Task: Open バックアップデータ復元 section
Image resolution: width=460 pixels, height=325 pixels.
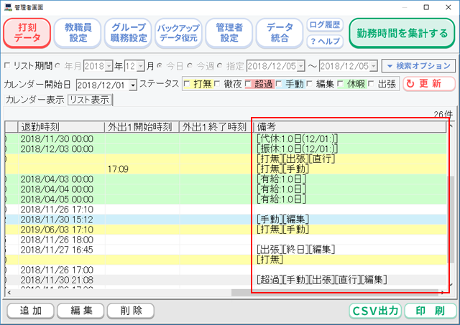Action: (178, 33)
